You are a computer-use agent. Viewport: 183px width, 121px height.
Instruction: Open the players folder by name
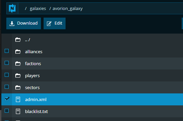click(32, 76)
